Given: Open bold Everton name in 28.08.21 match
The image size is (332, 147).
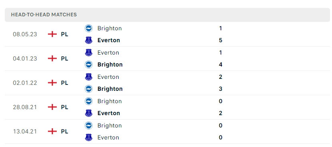Looking at the screenshot, I should click(109, 113).
